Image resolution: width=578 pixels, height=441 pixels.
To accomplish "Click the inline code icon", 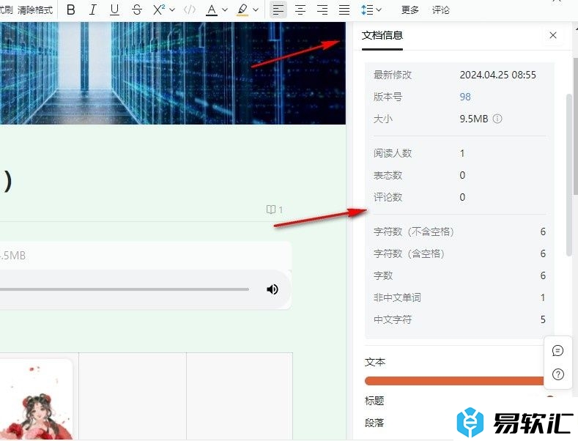I will [190, 10].
